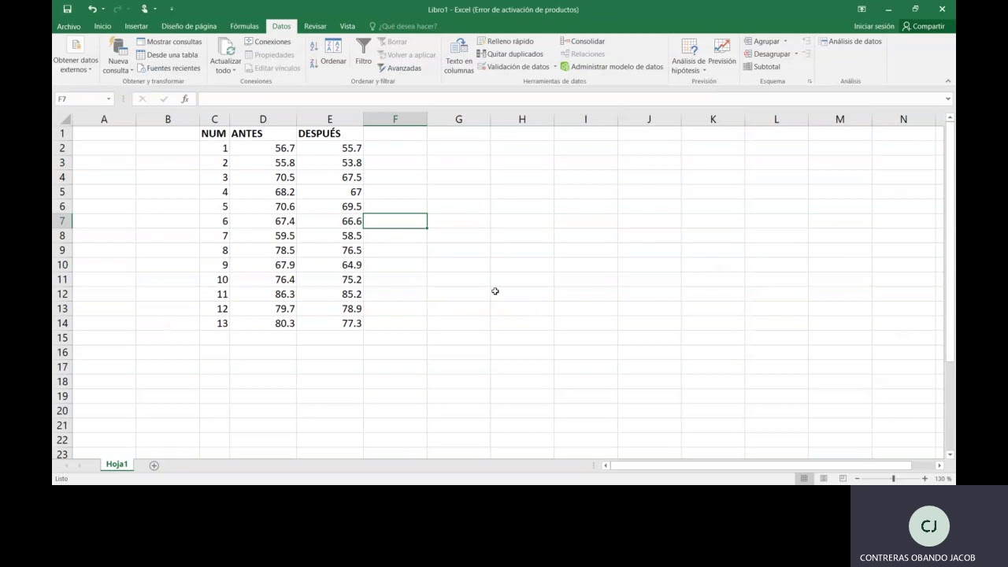The image size is (1008, 567).
Task: Select the Hoja1 sheet tab
Action: coord(117,465)
